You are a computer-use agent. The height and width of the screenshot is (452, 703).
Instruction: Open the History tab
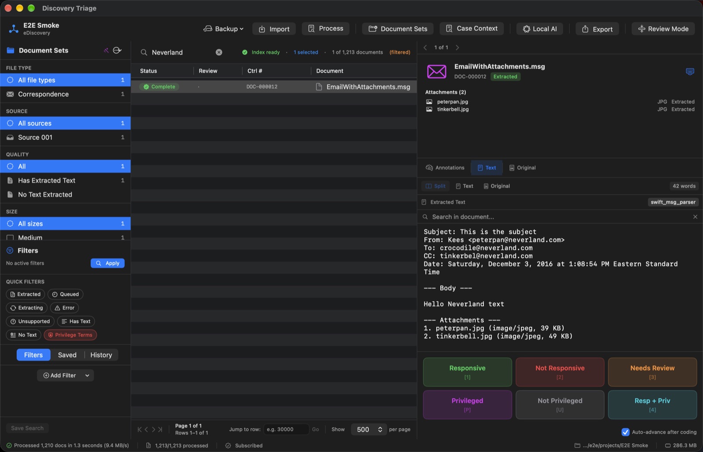(x=101, y=355)
